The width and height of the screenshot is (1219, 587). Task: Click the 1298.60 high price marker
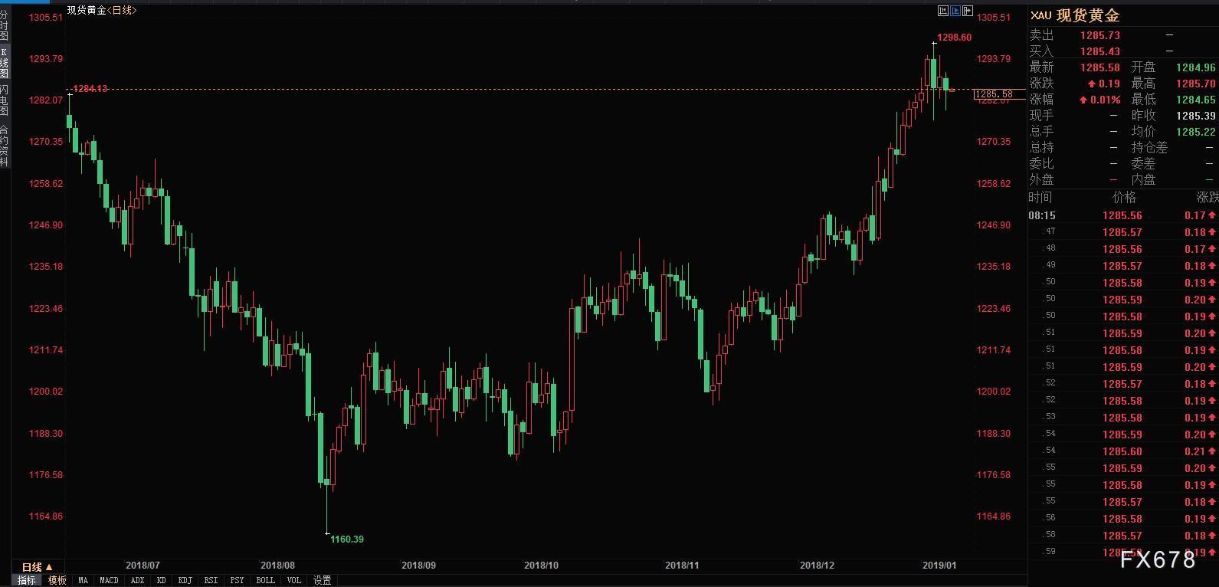coord(955,38)
